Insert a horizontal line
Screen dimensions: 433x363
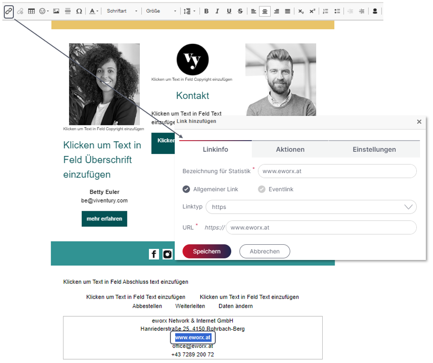coord(68,11)
